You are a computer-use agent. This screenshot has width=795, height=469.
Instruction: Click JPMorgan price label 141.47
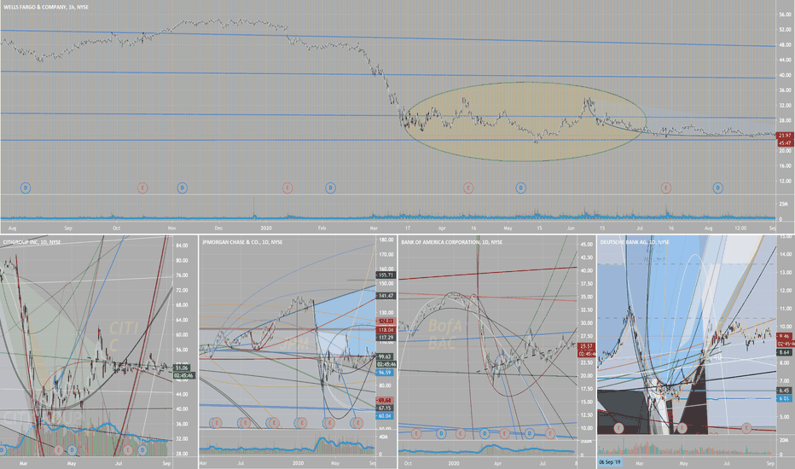(386, 296)
